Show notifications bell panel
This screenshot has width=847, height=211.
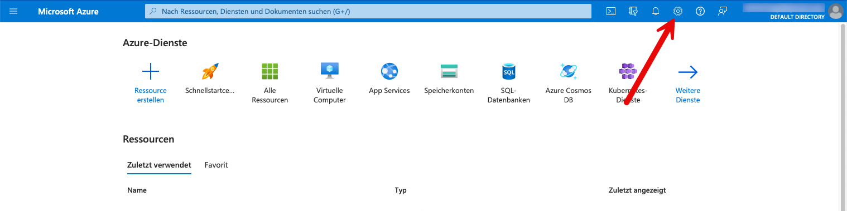click(x=656, y=11)
